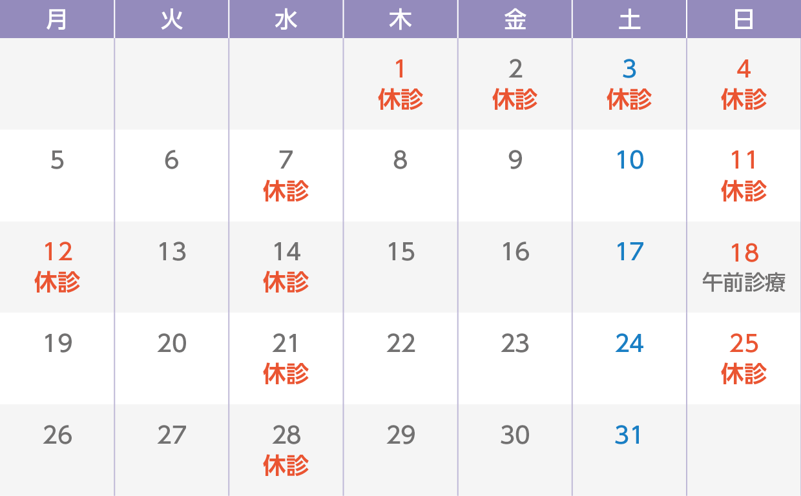Select the 休診 label under date 21
Screen dimensions: 801x496
[x=286, y=375]
